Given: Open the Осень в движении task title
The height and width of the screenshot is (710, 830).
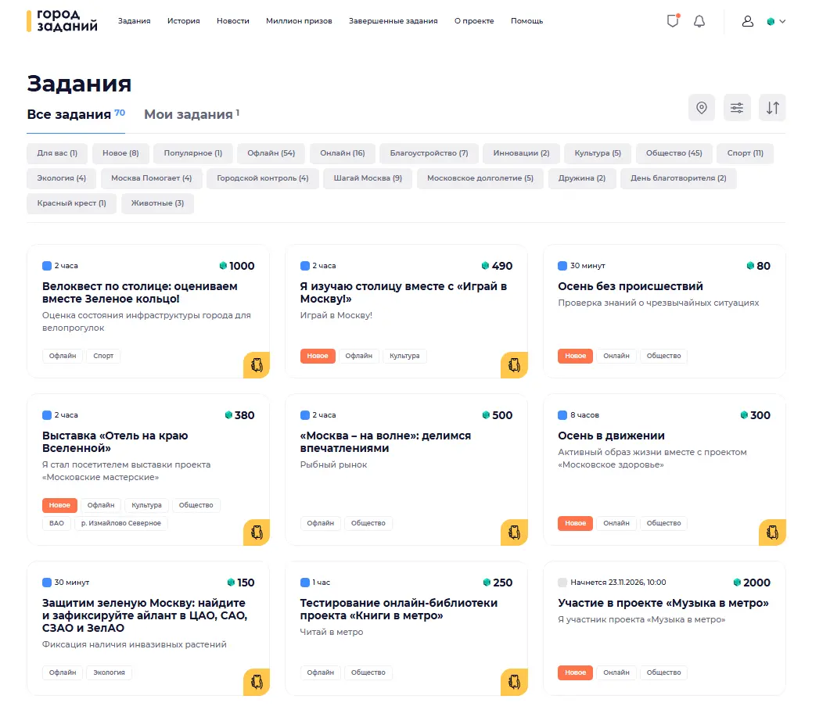Looking at the screenshot, I should 612,436.
